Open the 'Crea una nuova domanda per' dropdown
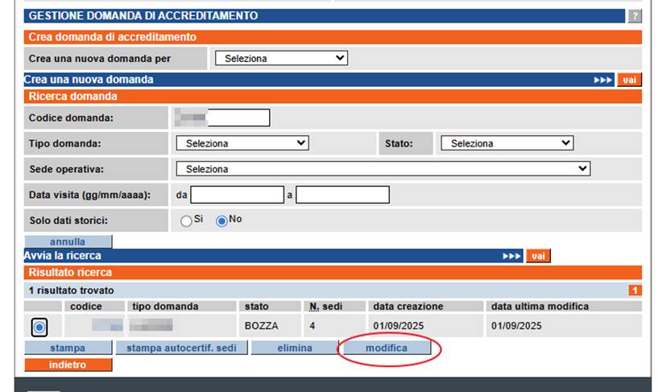 [280, 58]
